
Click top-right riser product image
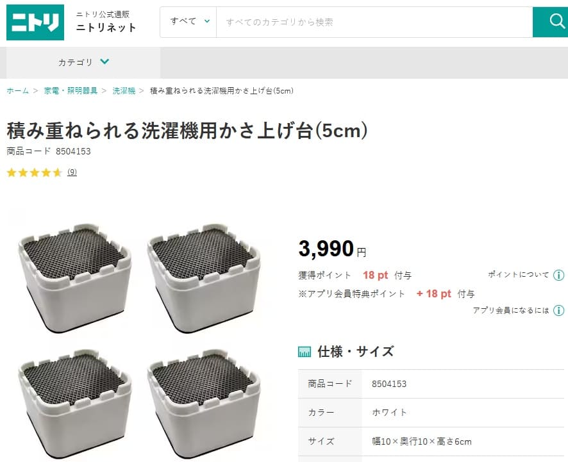pos(204,277)
